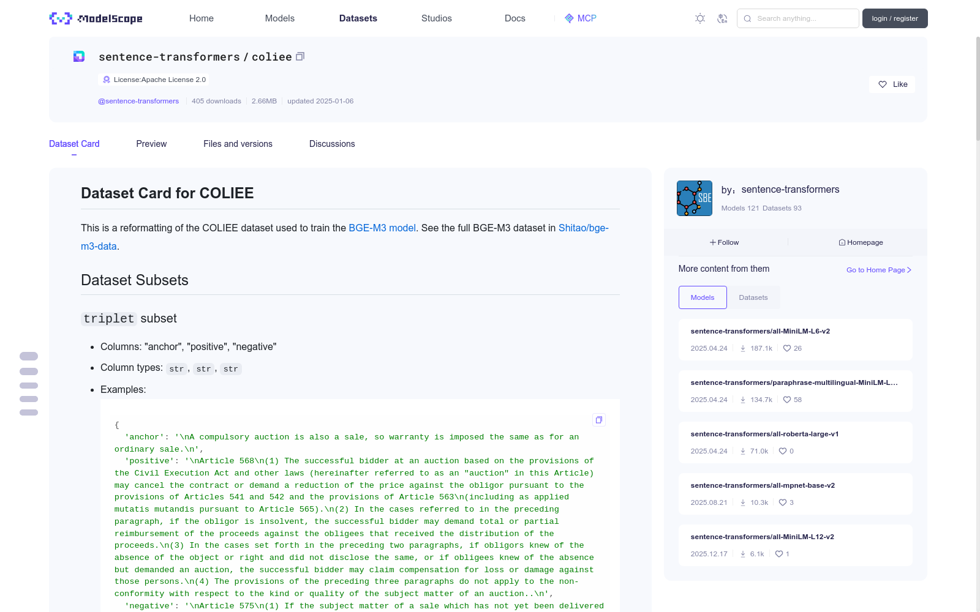The height and width of the screenshot is (612, 980).
Task: Open the Docs menu
Action: pyautogui.click(x=515, y=18)
